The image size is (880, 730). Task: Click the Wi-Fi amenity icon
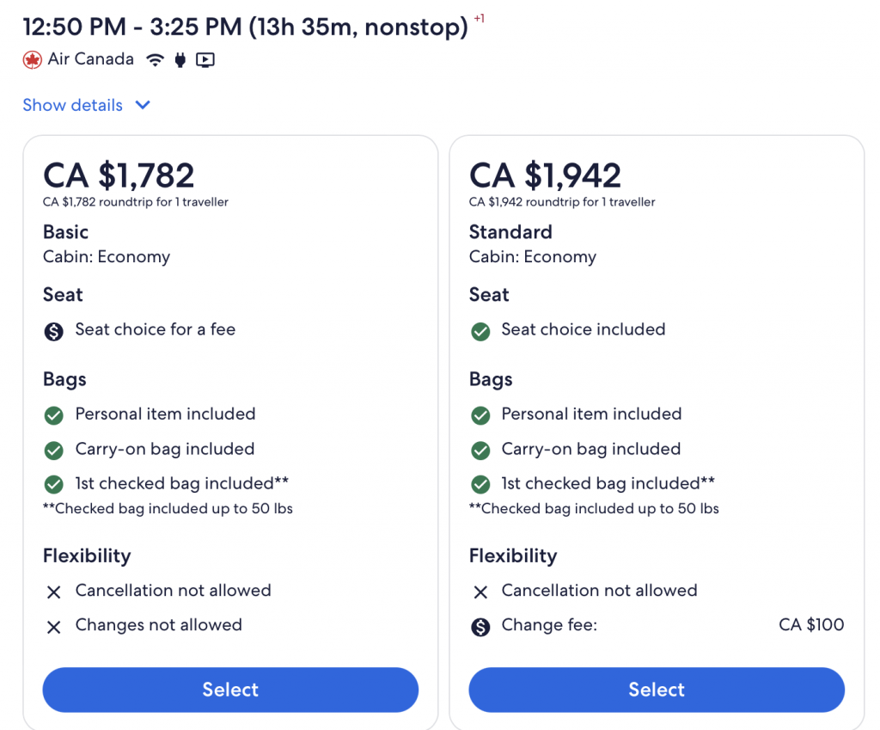tap(155, 60)
